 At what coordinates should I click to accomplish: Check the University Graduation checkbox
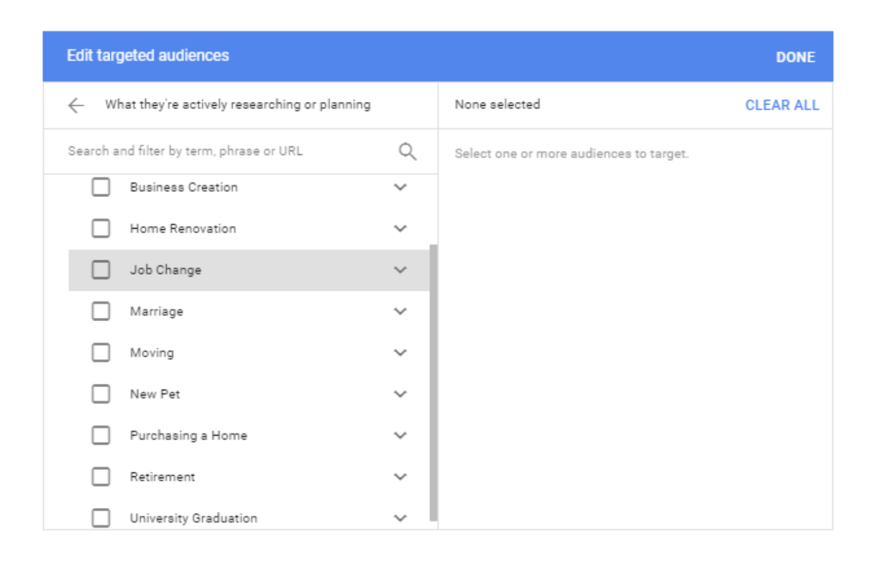[101, 517]
